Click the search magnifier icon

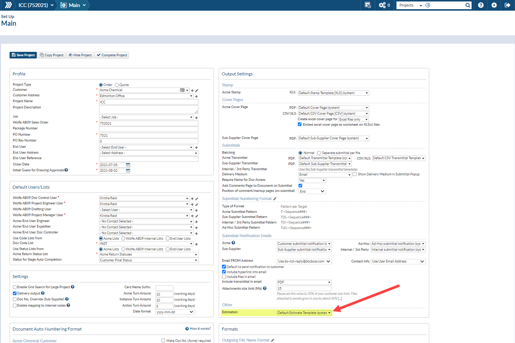click(468, 5)
